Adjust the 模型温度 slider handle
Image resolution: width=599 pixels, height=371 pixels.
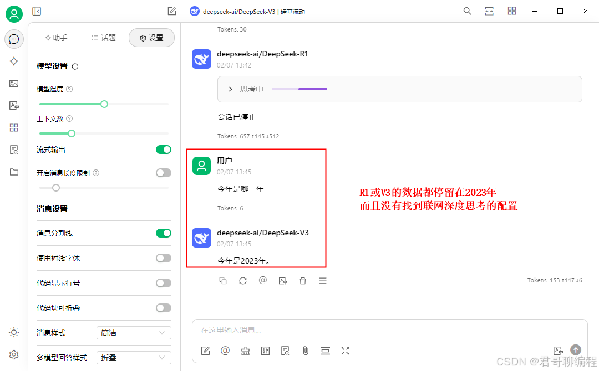[x=104, y=104]
